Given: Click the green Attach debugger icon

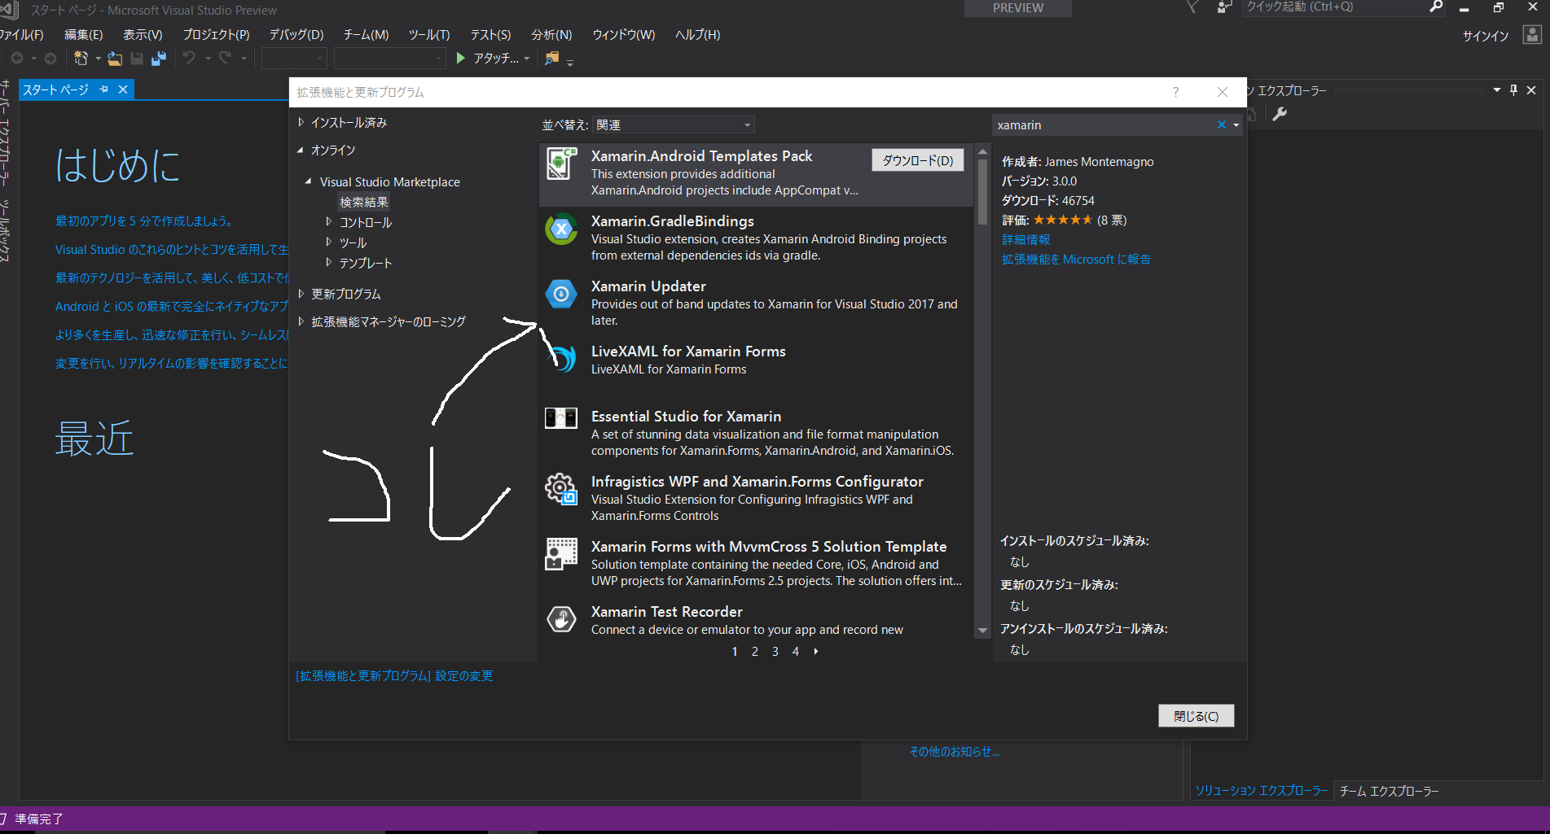Looking at the screenshot, I should 459,58.
